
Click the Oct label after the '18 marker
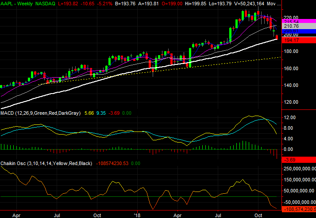[x=258, y=215]
